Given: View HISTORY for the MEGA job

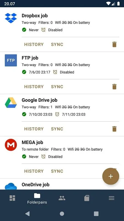Looking at the screenshot, I should pos(34,171).
